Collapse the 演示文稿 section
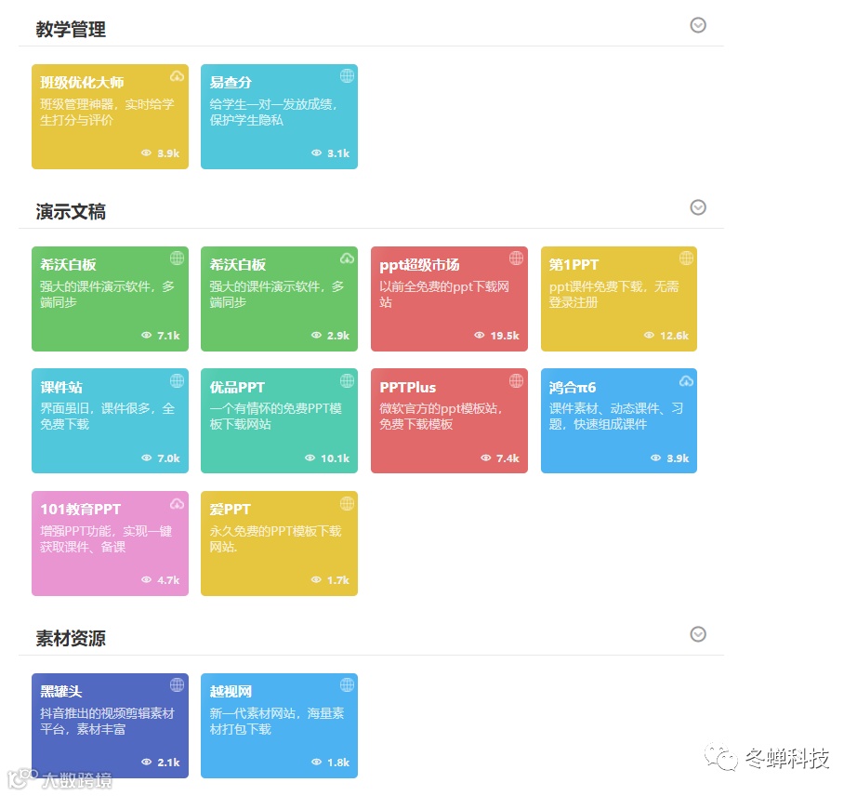The image size is (857, 796). (x=698, y=207)
